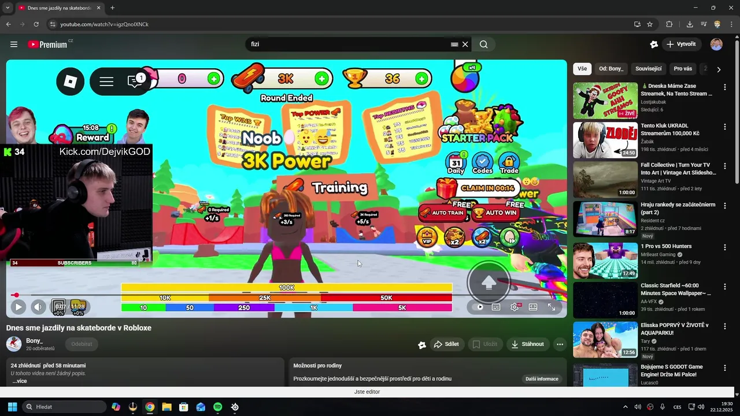This screenshot has width=740, height=416.
Task: Select the Vše filter chip
Action: (x=582, y=69)
